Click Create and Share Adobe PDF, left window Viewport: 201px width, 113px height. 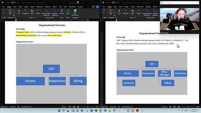46,13
